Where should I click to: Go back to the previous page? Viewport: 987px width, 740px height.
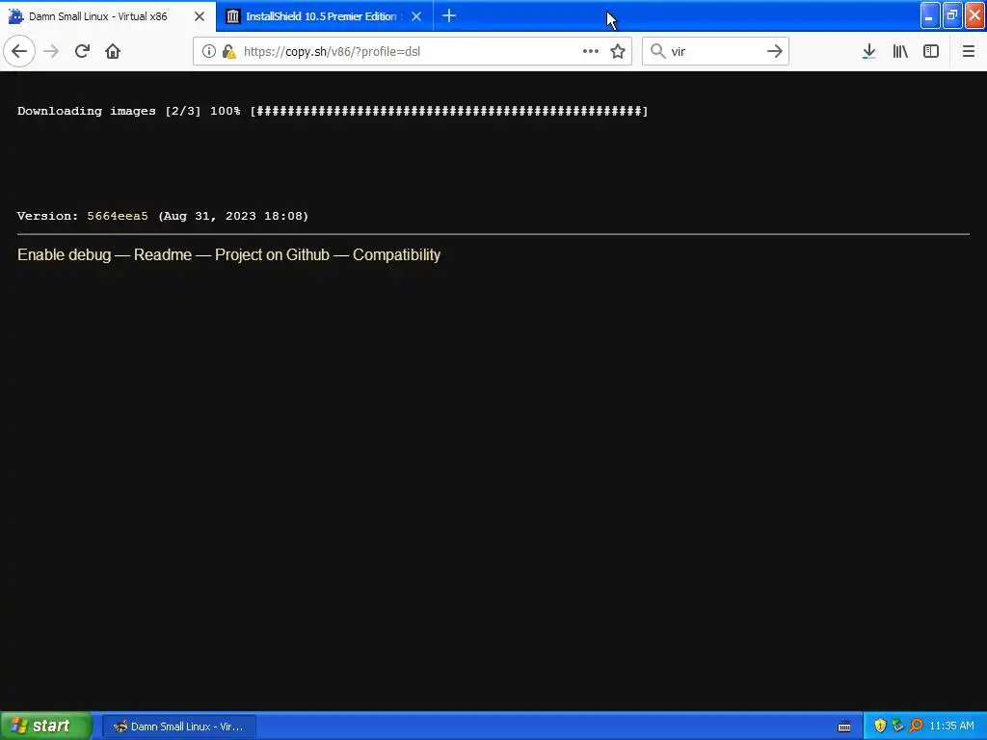click(x=19, y=51)
